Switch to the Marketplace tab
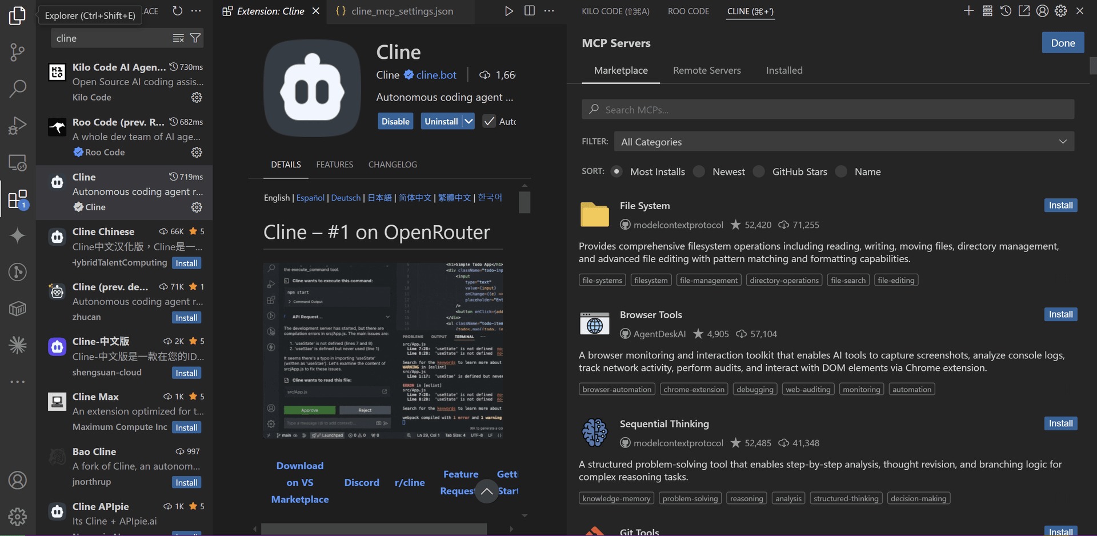Viewport: 1097px width, 536px height. click(x=620, y=70)
